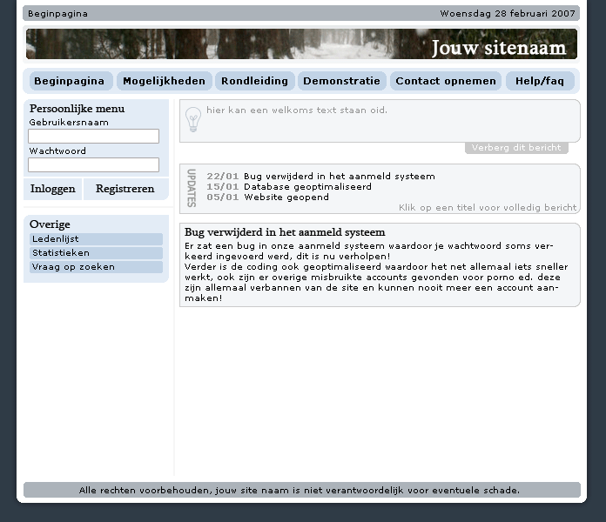The height and width of the screenshot is (522, 606).
Task: Click the article heading 'Bug verwijderd in het aanmeld systeem'
Action: click(285, 232)
